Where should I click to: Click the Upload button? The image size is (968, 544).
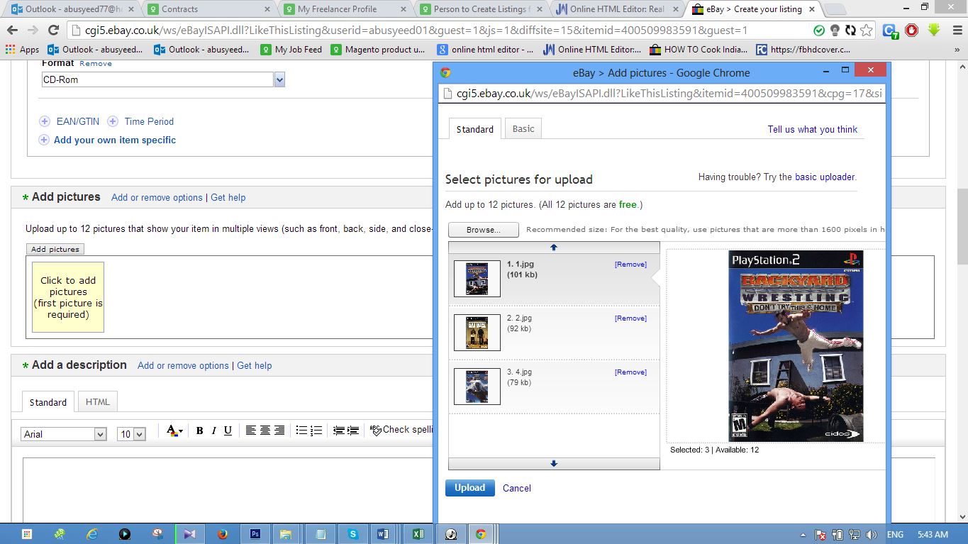click(x=470, y=488)
